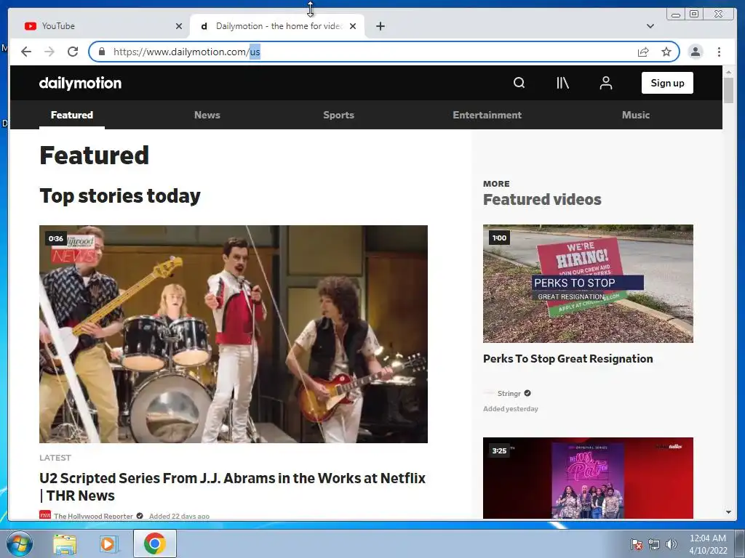The image size is (745, 558).
Task: View site info via the padlock icon
Action: 101,52
